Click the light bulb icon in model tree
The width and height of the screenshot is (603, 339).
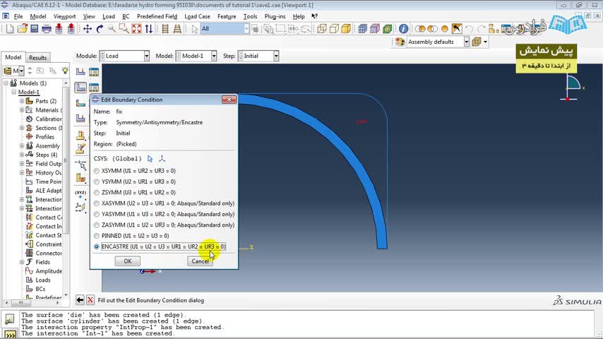(x=65, y=71)
